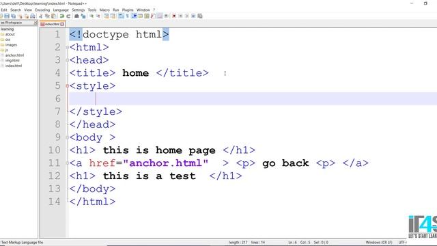Click the Ln : 6 status bar entry
This screenshot has width=437, height=246.
tap(293, 243)
